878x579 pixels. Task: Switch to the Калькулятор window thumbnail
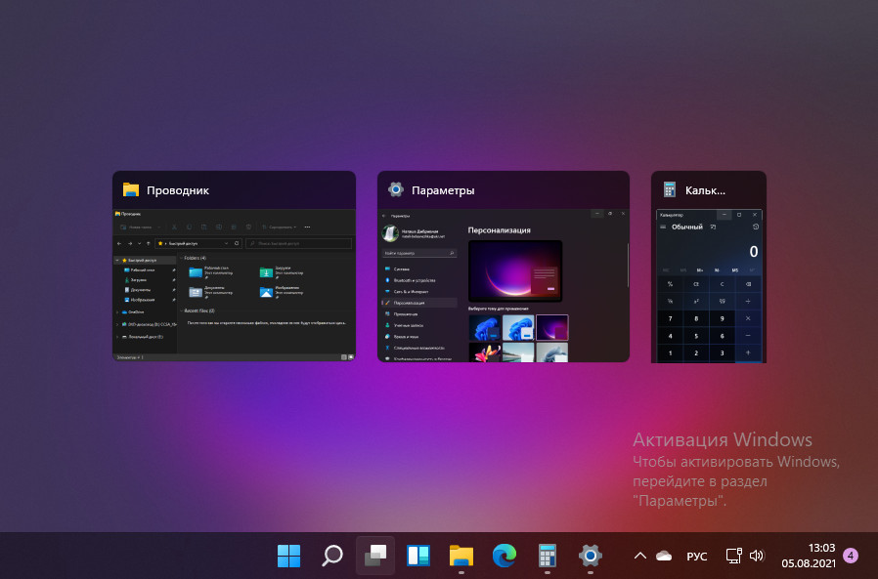[x=708, y=267]
